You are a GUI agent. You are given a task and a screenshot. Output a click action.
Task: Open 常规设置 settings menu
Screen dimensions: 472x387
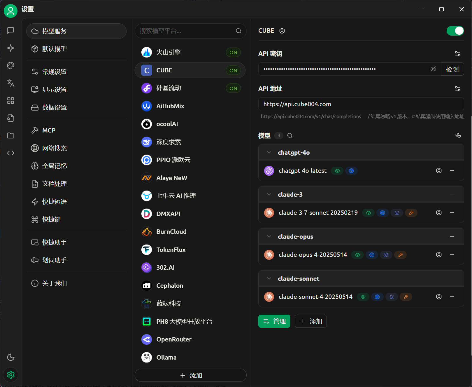point(76,72)
